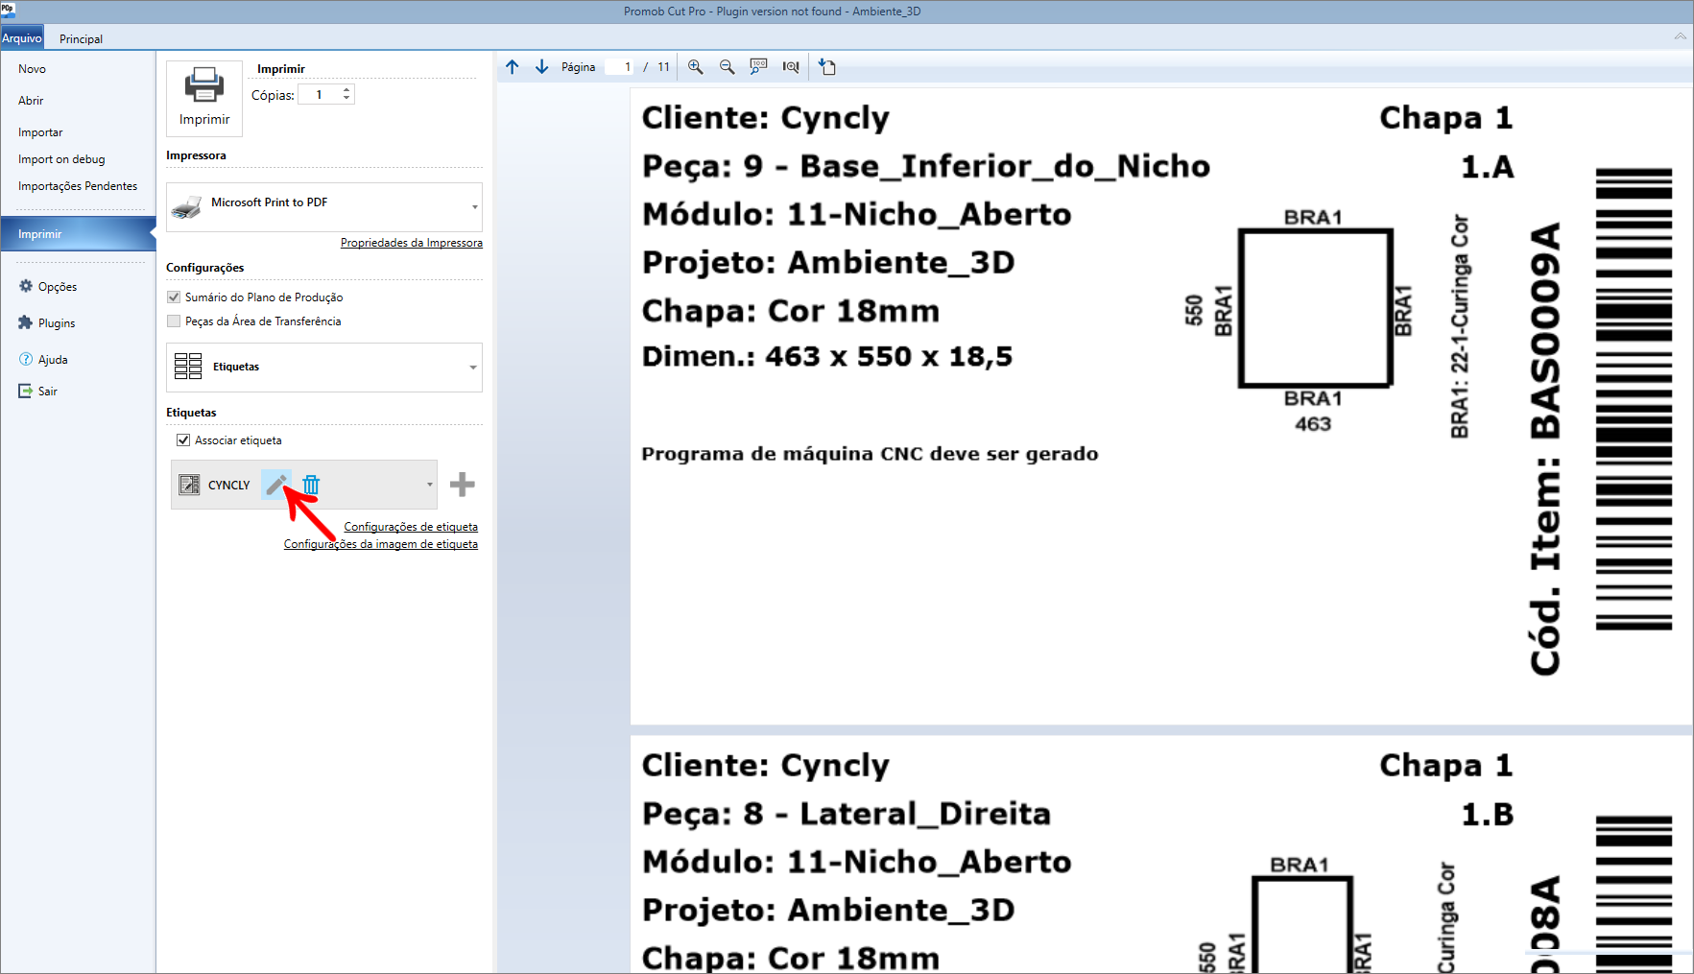Open the CYNCLY label template dropdown
This screenshot has height=974, width=1694.
click(429, 485)
